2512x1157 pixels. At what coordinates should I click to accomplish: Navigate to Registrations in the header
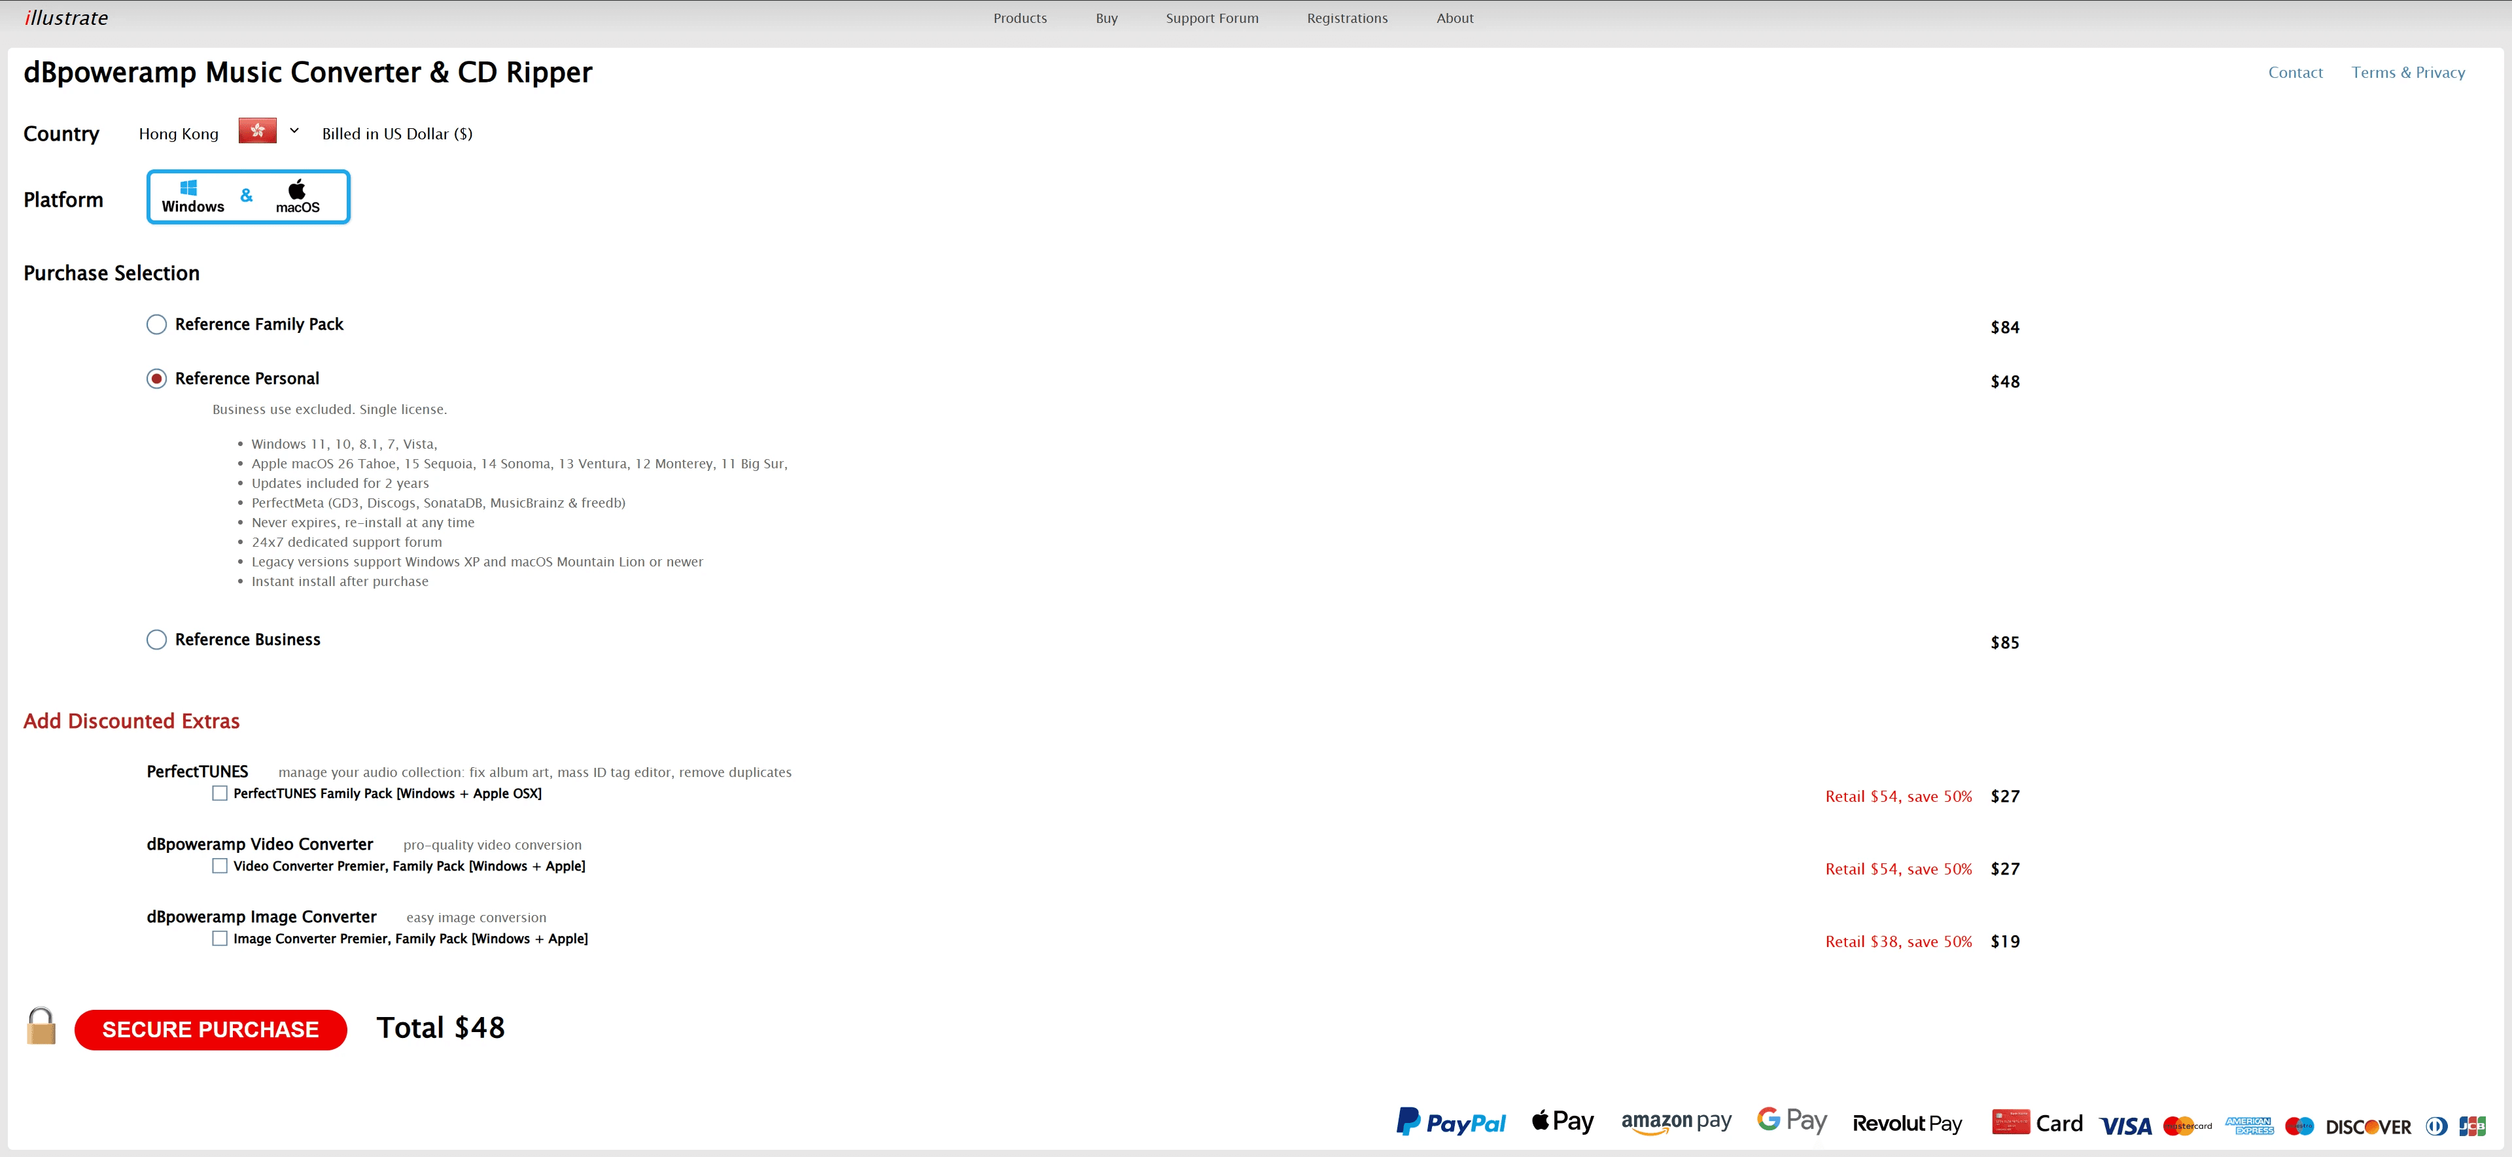pos(1347,18)
